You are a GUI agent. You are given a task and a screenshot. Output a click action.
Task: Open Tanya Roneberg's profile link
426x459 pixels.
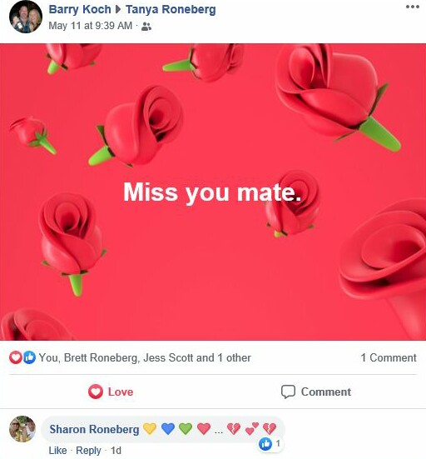171,9
